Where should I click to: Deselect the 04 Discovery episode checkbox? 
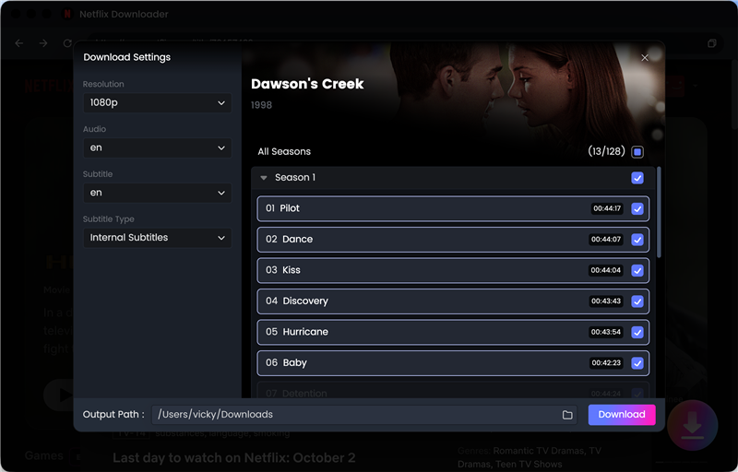click(637, 301)
